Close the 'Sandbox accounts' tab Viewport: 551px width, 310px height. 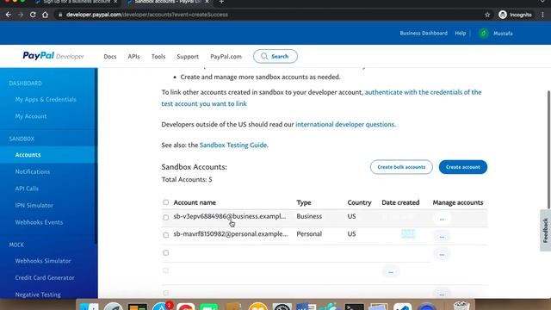pyautogui.click(x=207, y=2)
